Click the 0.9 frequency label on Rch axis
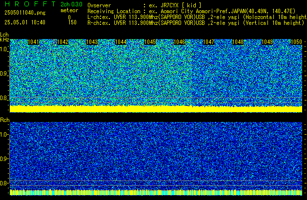This screenshot has height=200, width=307. click(4, 159)
